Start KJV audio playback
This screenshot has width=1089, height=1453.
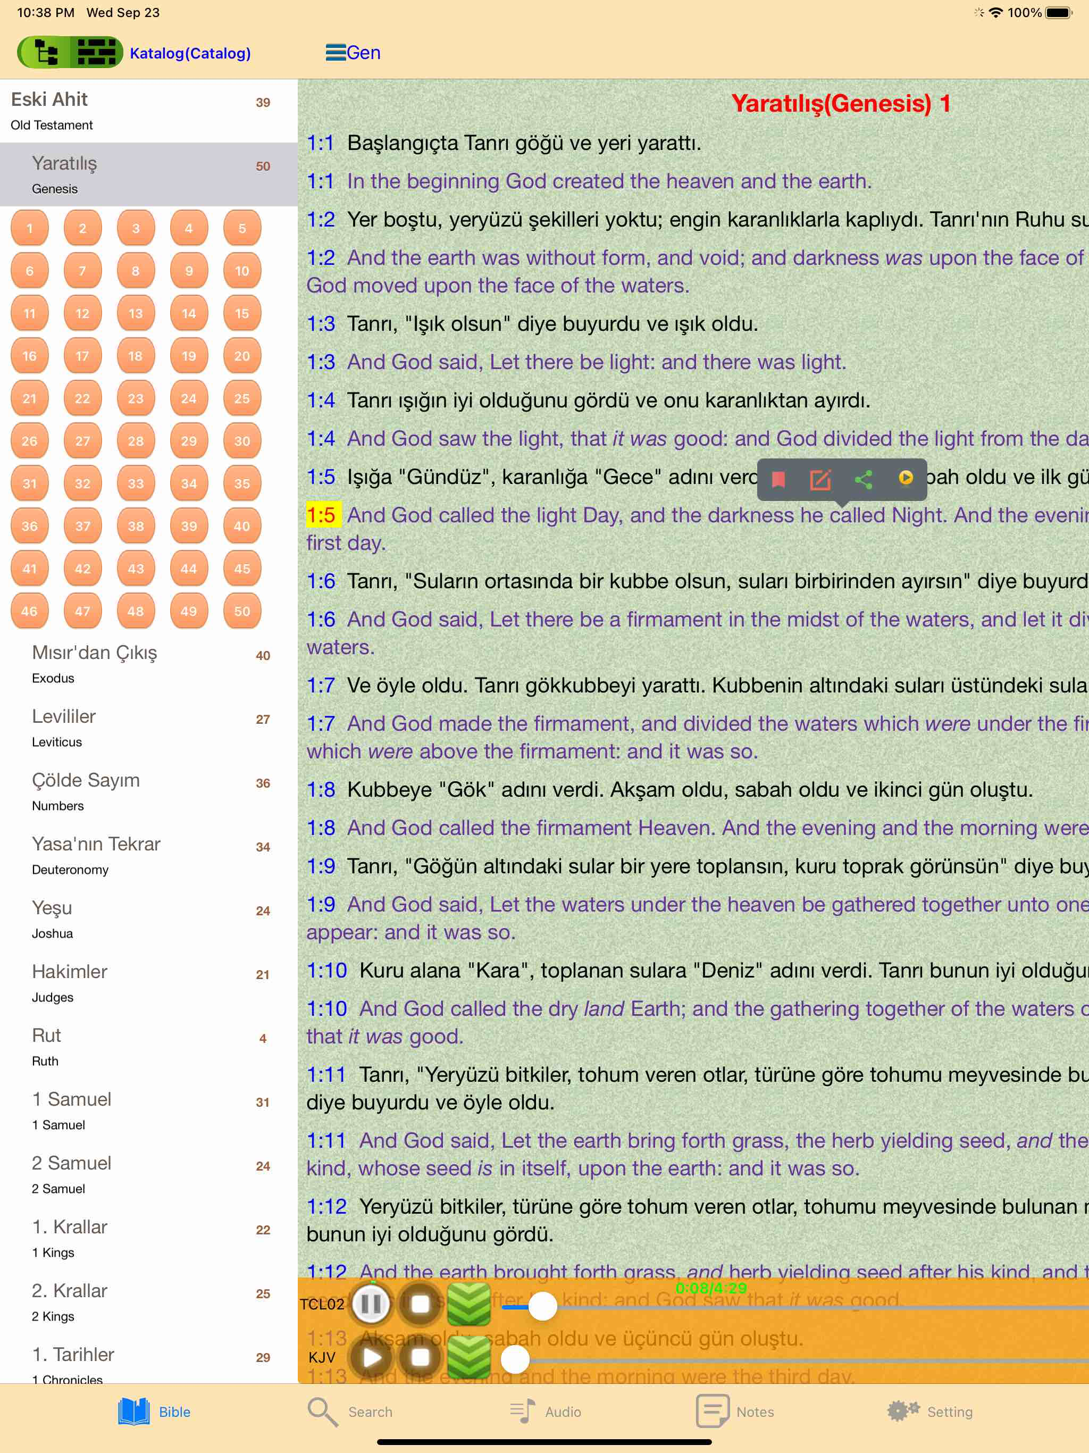[x=371, y=1357]
